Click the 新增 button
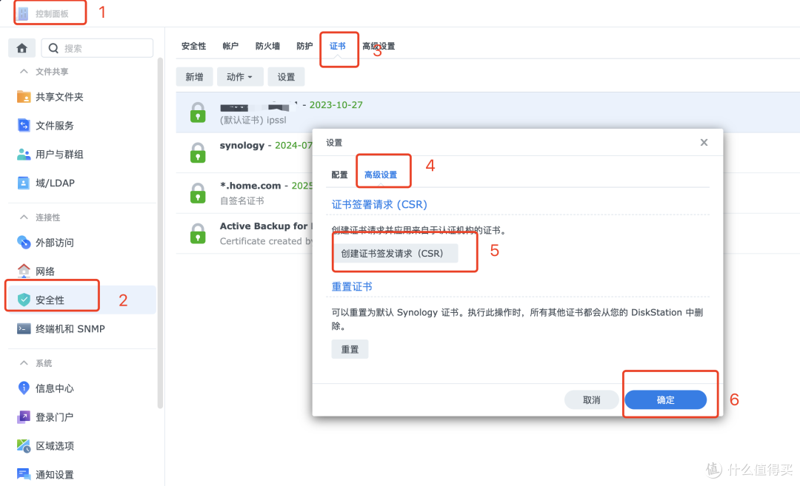 [x=194, y=77]
